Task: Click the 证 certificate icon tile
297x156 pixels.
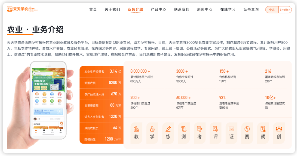Action: (231, 133)
